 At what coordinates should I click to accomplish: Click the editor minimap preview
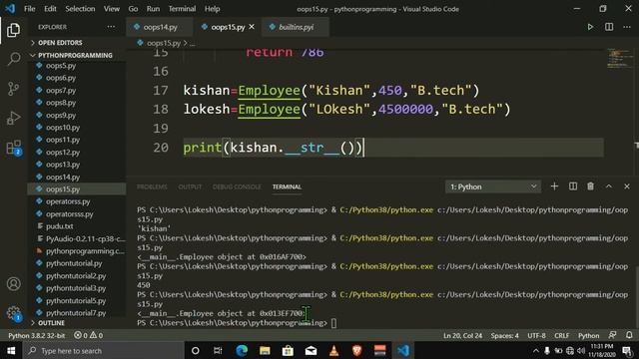pos(619,59)
